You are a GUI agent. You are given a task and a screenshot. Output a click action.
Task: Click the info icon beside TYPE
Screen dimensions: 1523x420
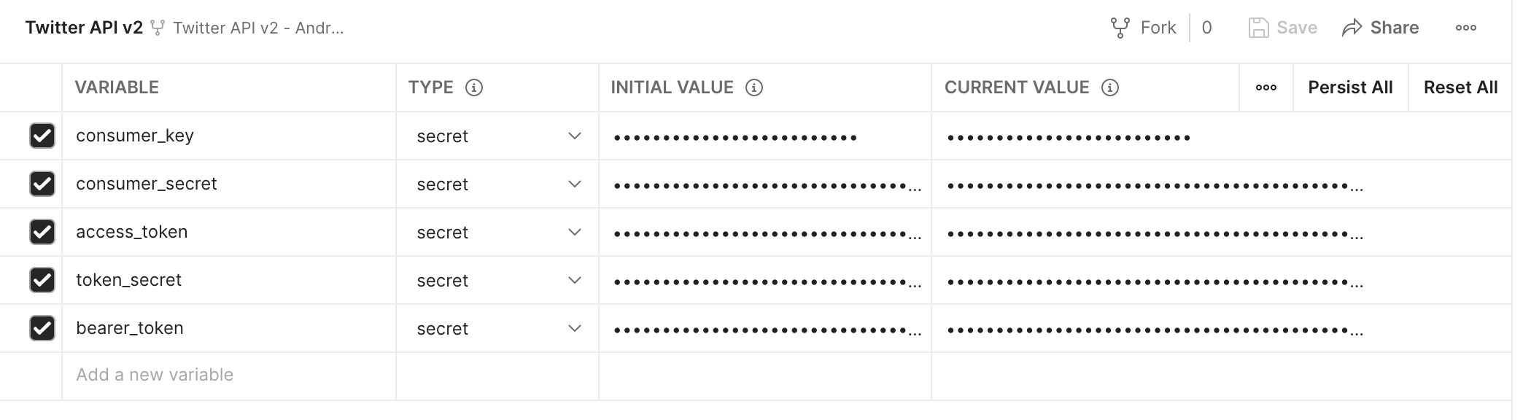tap(474, 87)
